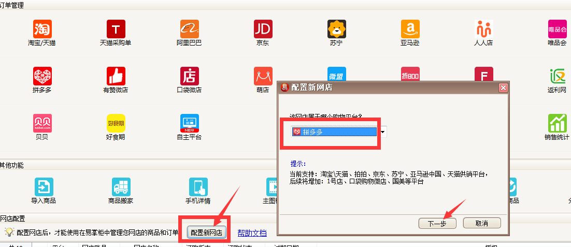
Task: Click the 订单管理 section heading
Action: pos(12,6)
